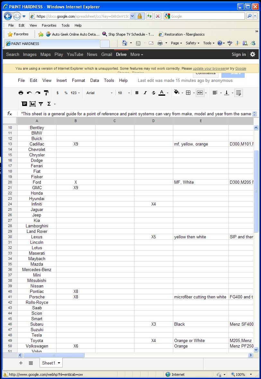Open Gmail from the Google bar
The width and height of the screenshot is (261, 379).
(x=107, y=54)
